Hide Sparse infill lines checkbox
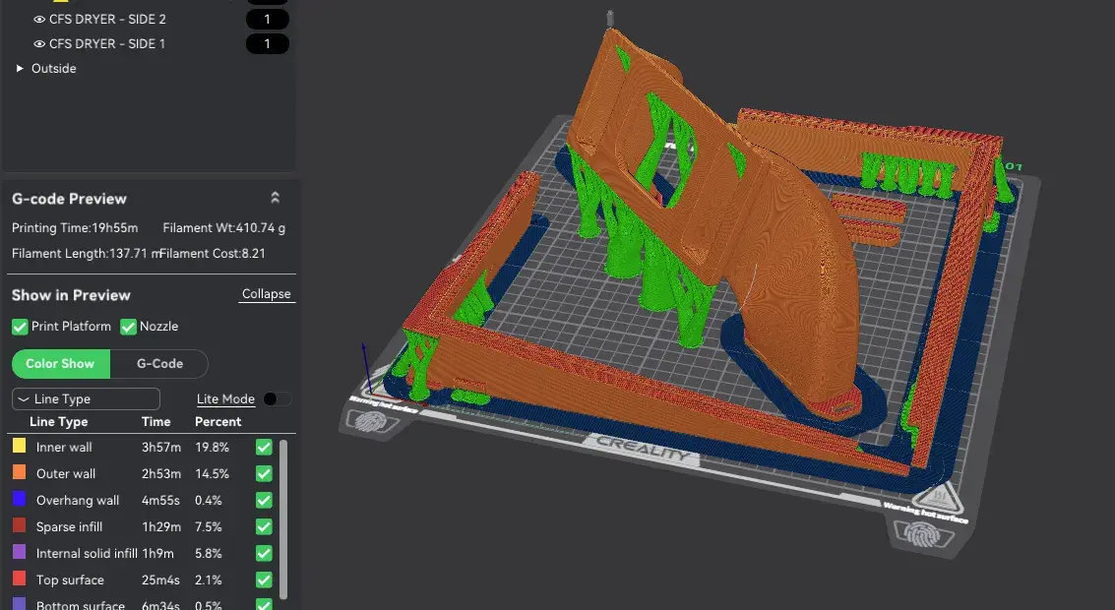Image resolution: width=1115 pixels, height=610 pixels. 264,526
